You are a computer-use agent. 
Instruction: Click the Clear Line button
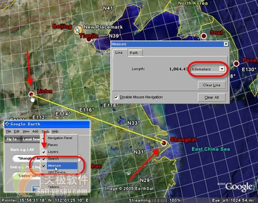click(212, 85)
